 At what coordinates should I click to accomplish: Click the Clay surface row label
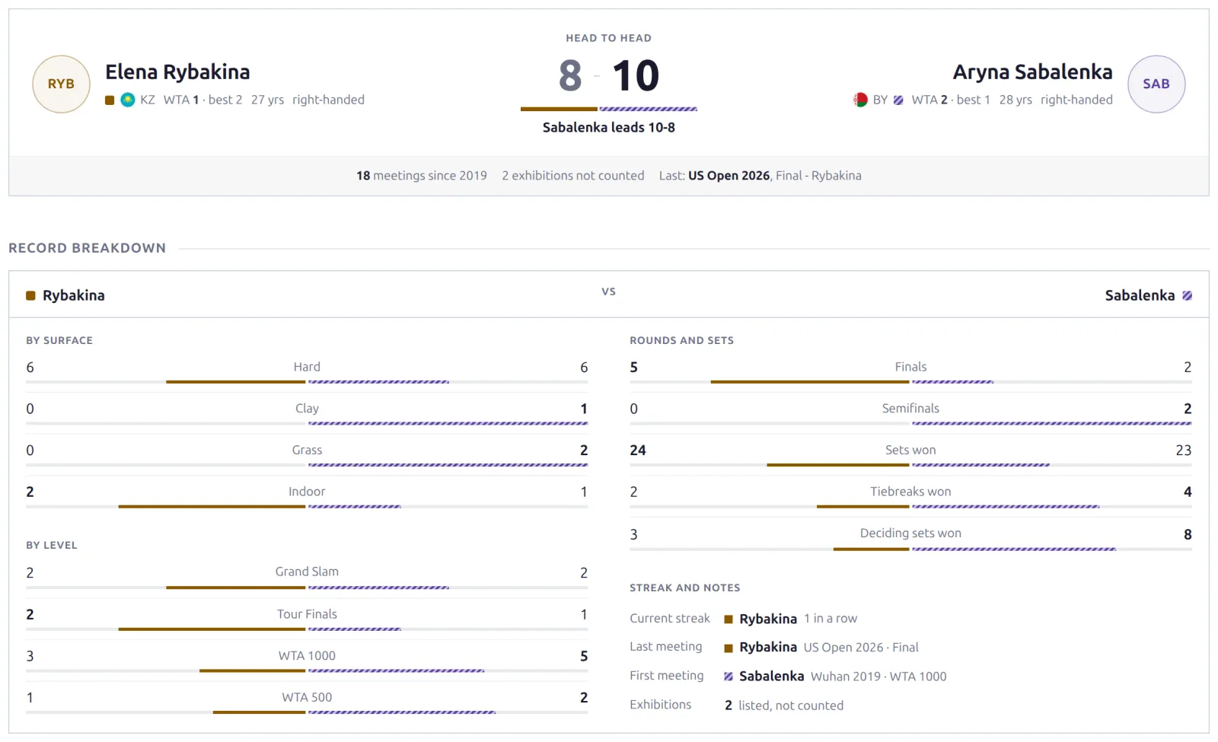point(307,409)
